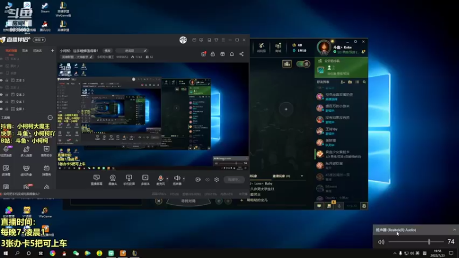Select the first red-highlighted scene tab

pos(11,51)
